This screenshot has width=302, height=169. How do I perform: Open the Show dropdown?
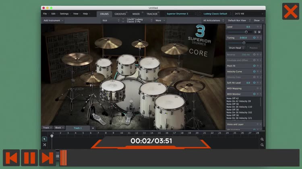(259, 21)
